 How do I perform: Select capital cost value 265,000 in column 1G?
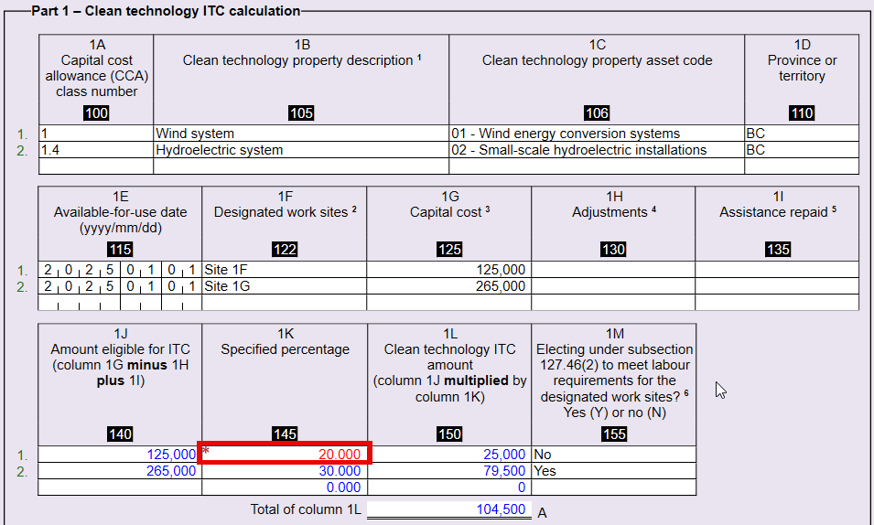coord(448,286)
